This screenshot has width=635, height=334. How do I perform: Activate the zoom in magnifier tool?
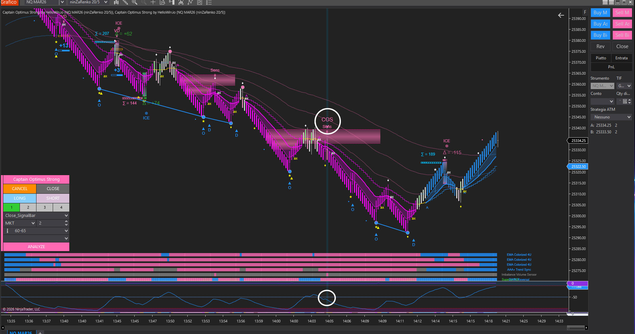[135, 2]
